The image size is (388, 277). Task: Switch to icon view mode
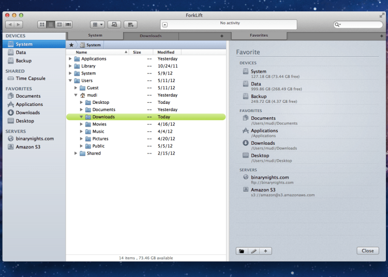[42, 24]
